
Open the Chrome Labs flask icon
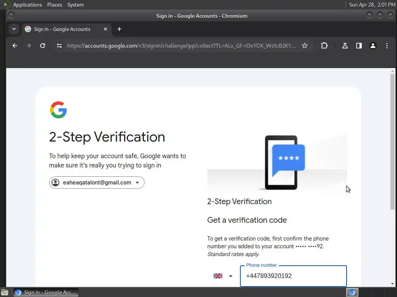click(x=345, y=46)
